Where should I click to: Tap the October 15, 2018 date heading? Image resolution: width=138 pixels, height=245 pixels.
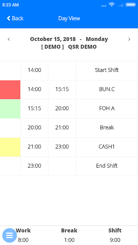pos(53,39)
